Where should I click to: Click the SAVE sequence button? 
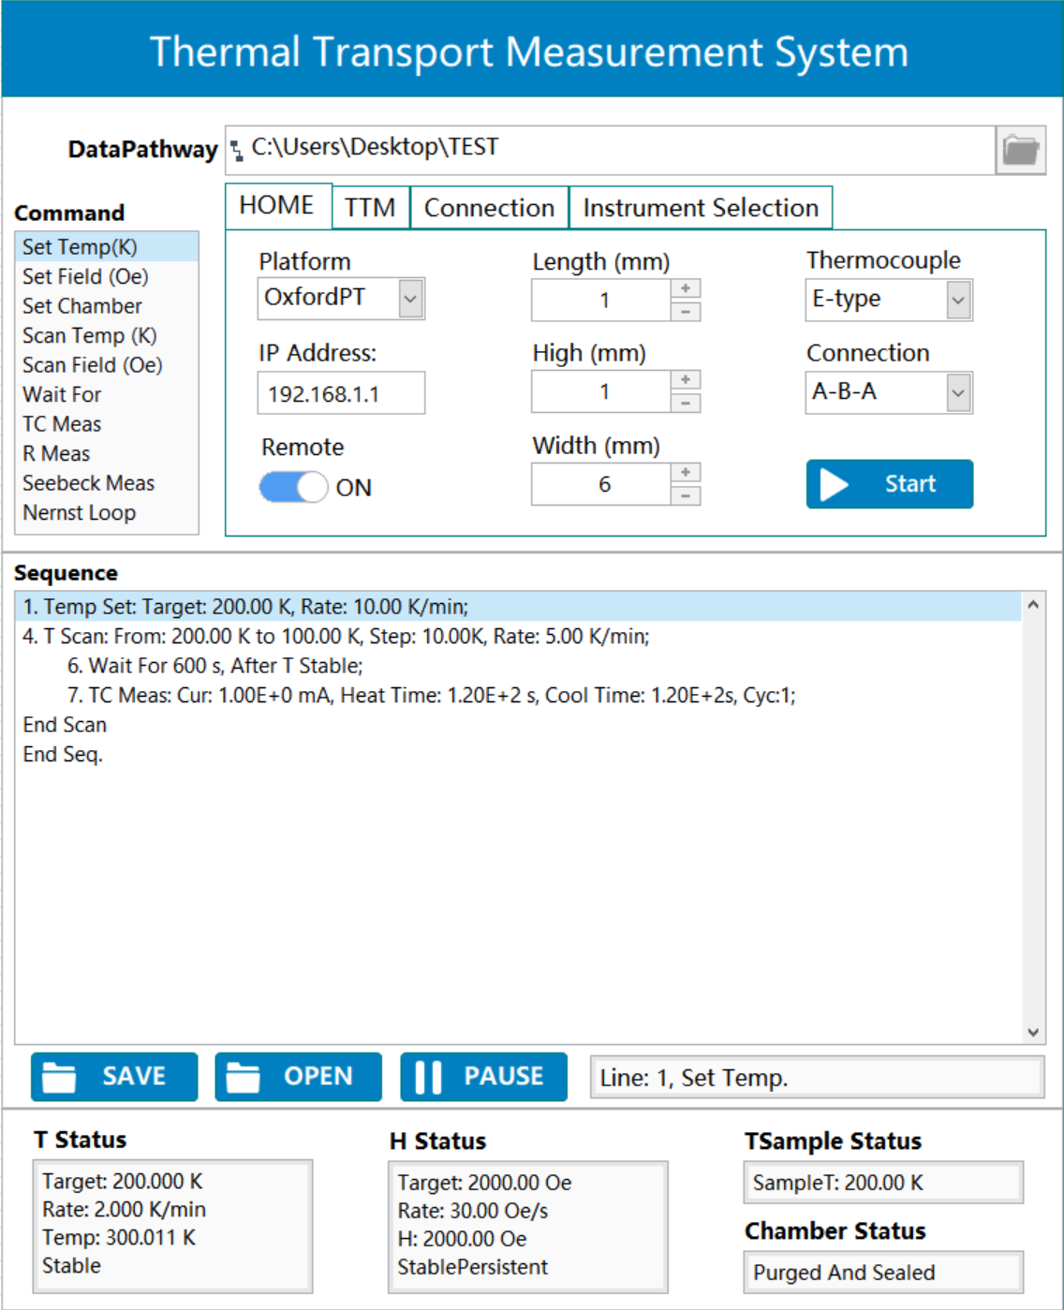[x=114, y=1077]
